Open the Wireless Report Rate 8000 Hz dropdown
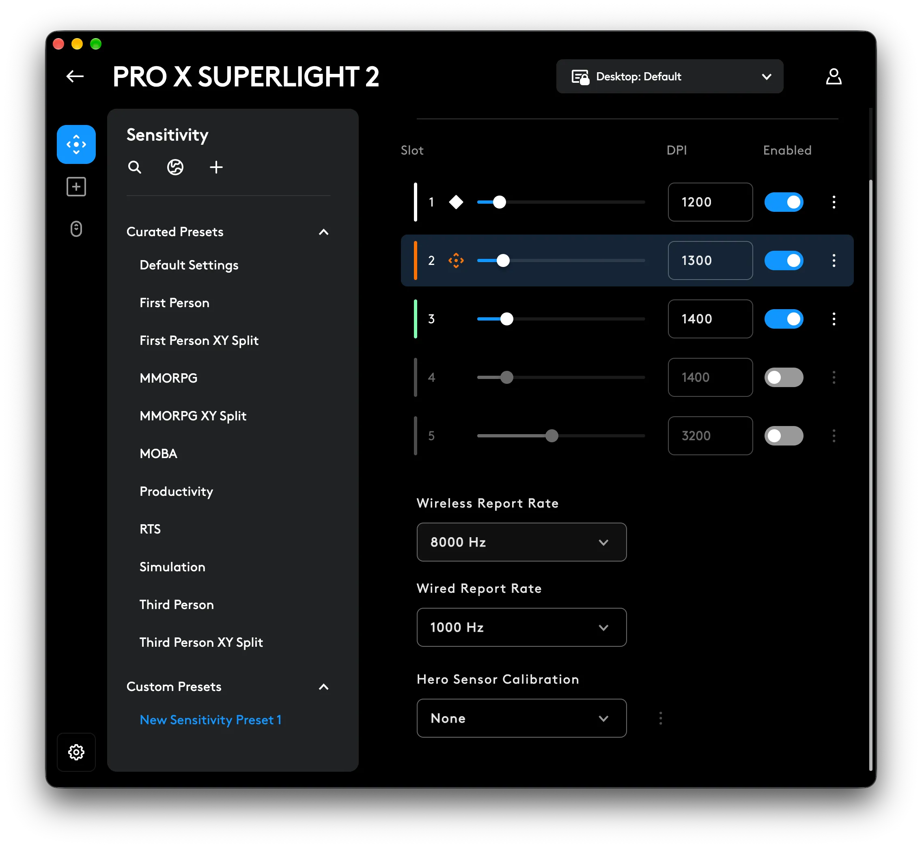Screen dimensions: 922x848 (x=521, y=542)
